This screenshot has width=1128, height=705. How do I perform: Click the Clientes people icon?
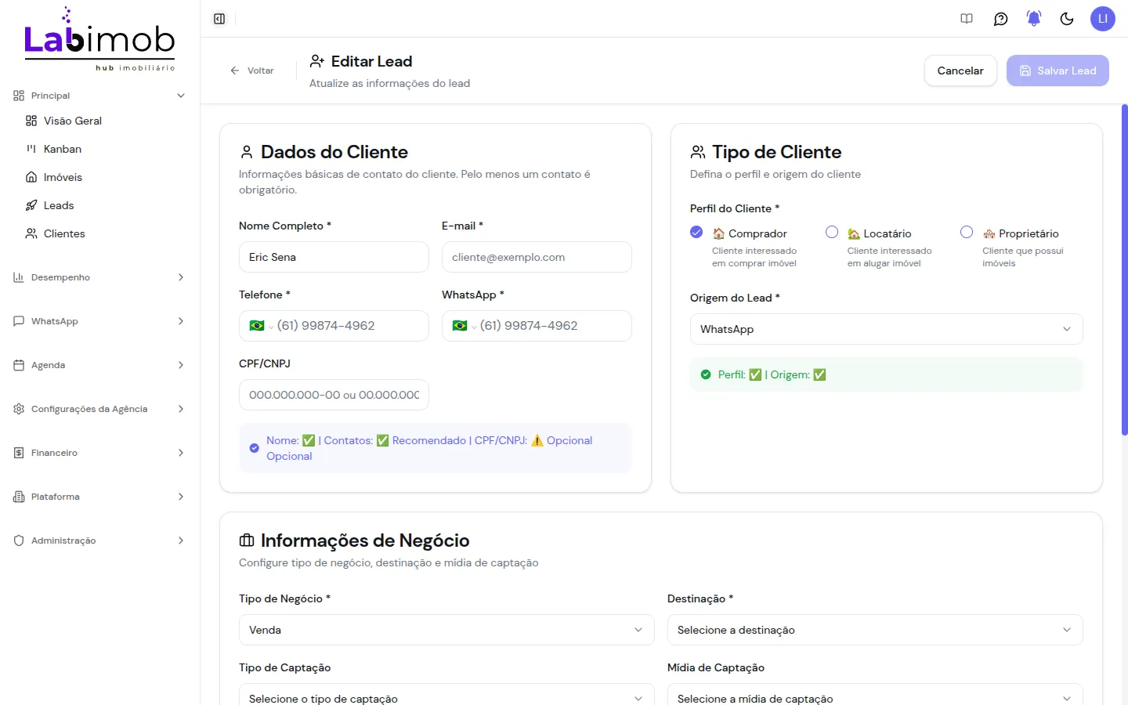click(x=31, y=233)
